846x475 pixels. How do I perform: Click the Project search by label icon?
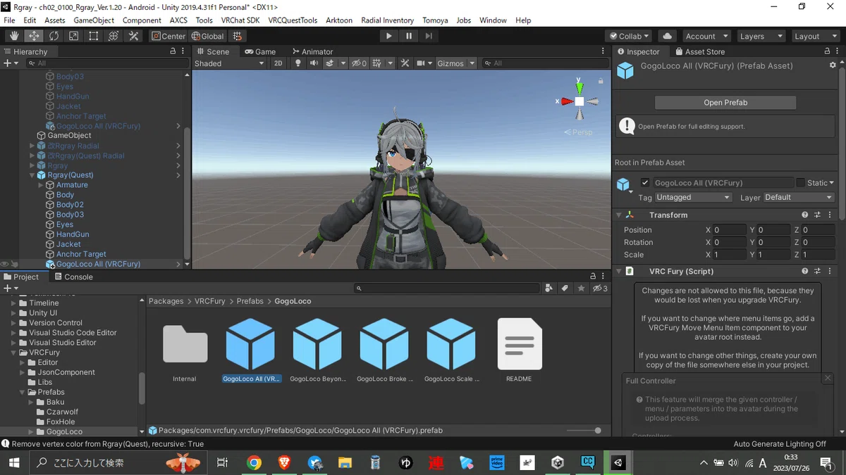point(565,288)
